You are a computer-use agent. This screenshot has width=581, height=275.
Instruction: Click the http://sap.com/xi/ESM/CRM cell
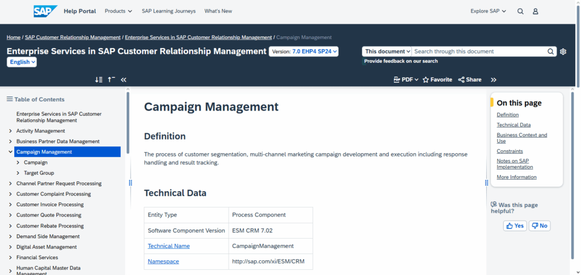271,262
